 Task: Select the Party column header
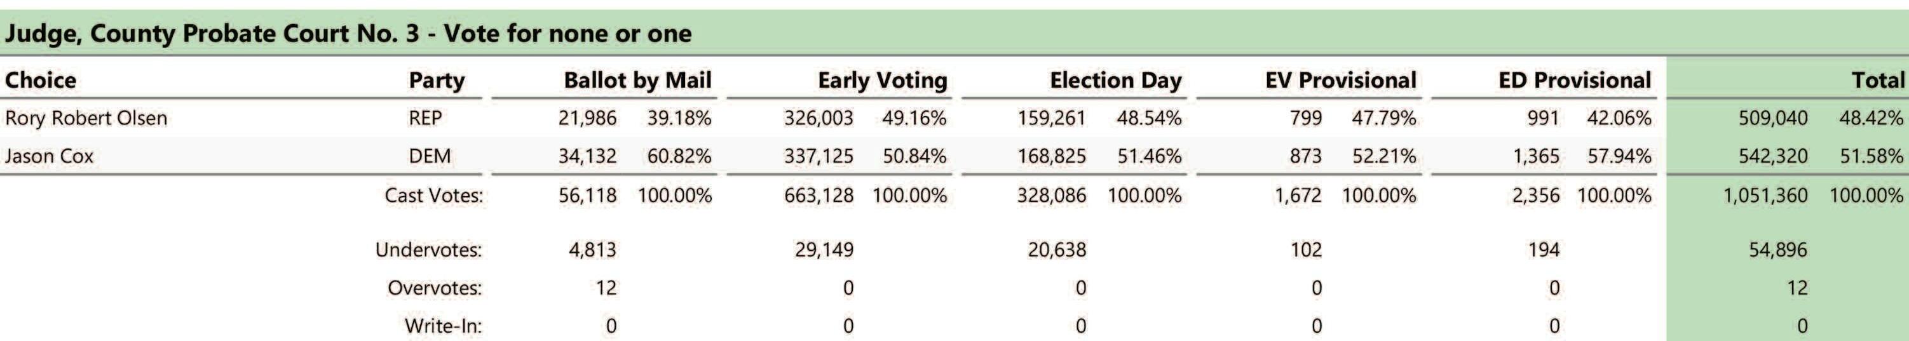point(437,80)
